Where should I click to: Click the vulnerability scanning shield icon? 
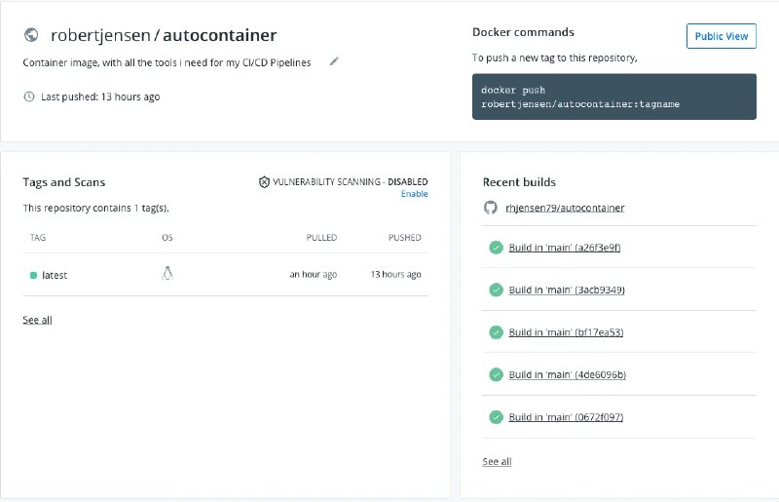(264, 182)
